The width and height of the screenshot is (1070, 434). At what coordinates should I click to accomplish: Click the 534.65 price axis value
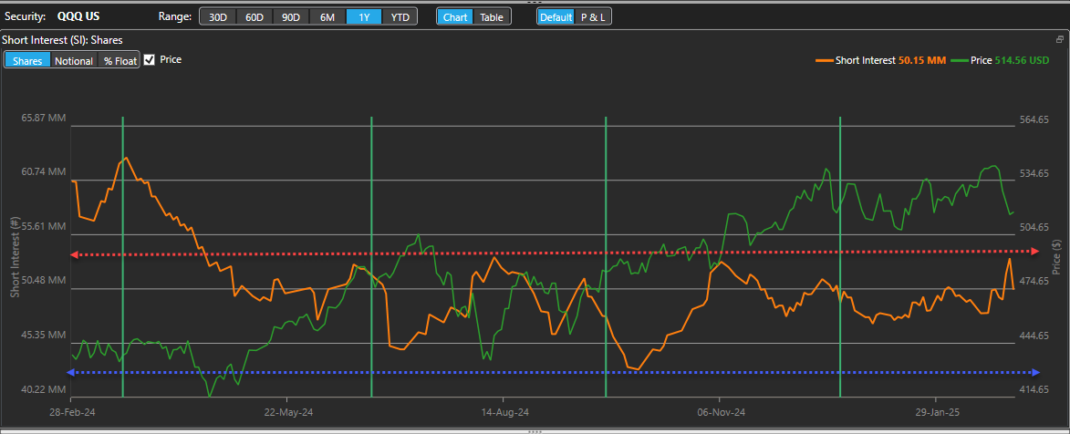point(1034,174)
